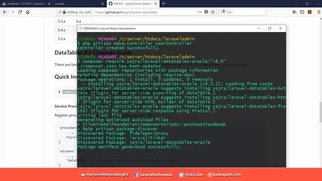Minimize the MINGW64 terminal window

[x=259, y=28]
